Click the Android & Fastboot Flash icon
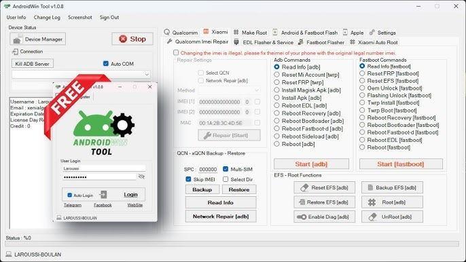 tap(275, 32)
